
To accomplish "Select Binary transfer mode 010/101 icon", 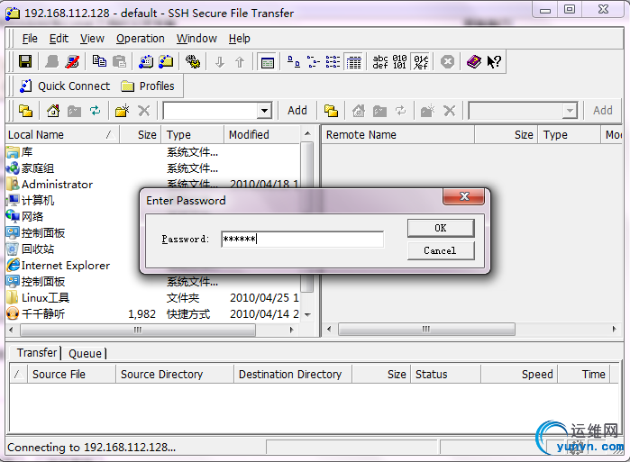I will pos(400,62).
